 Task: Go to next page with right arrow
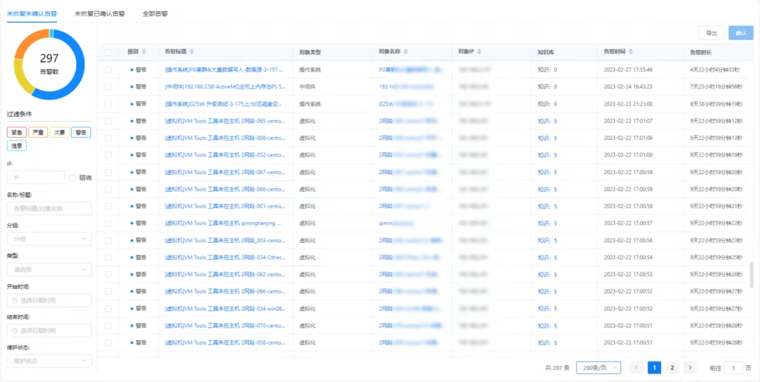pos(690,367)
